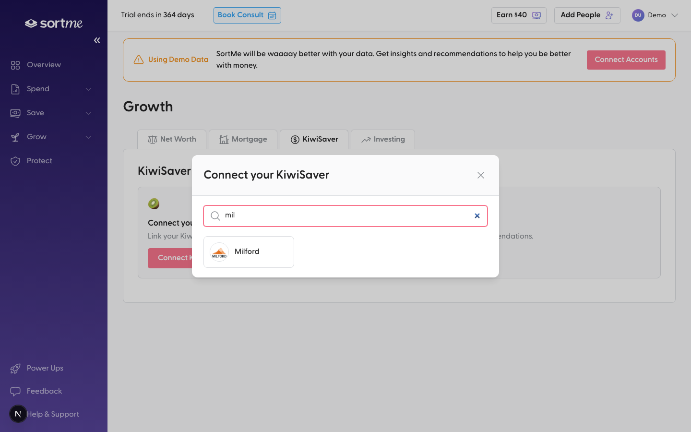
Task: Click the Save money icon
Action: click(15, 113)
